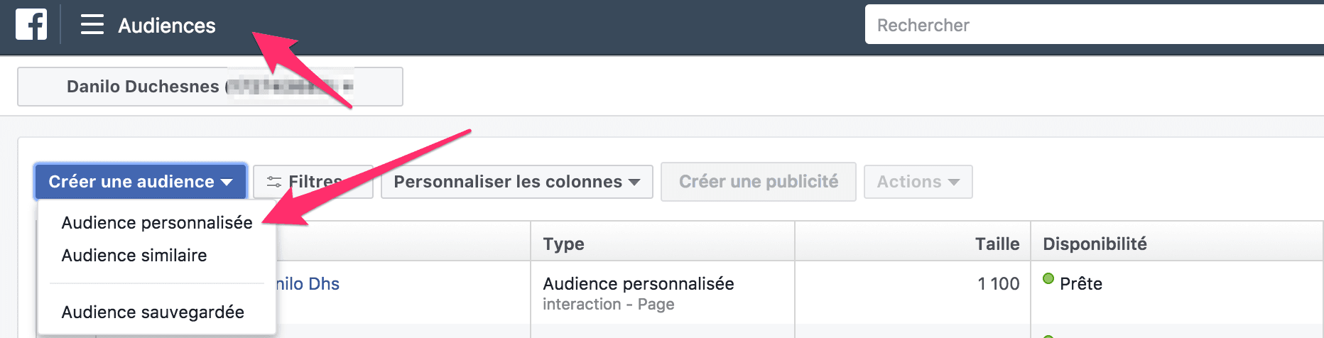1324x338 pixels.
Task: Click the 1 100 size value cell
Action: [998, 284]
